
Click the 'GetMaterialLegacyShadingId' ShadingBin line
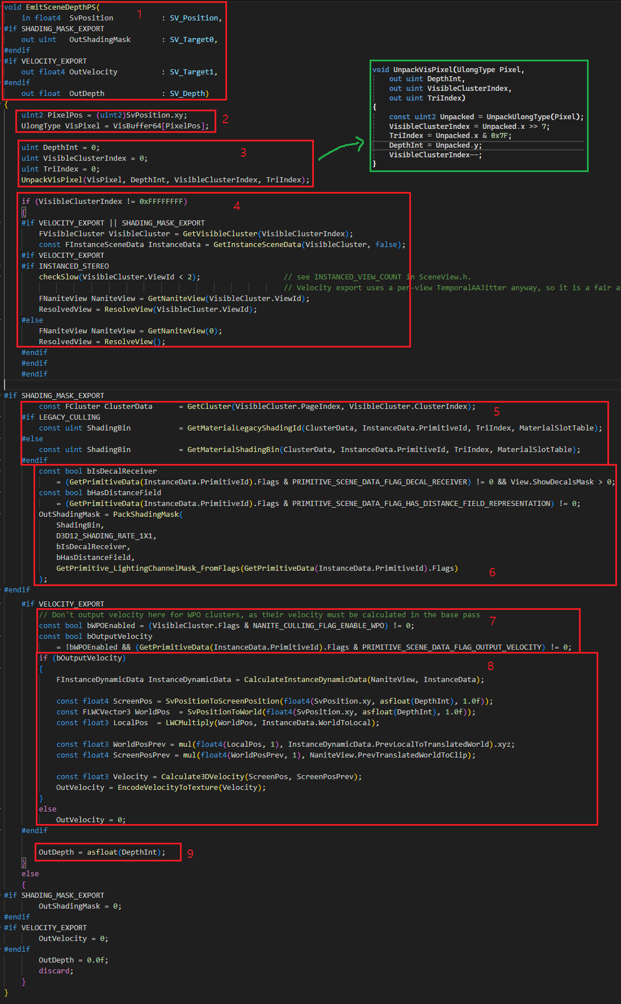coord(320,428)
